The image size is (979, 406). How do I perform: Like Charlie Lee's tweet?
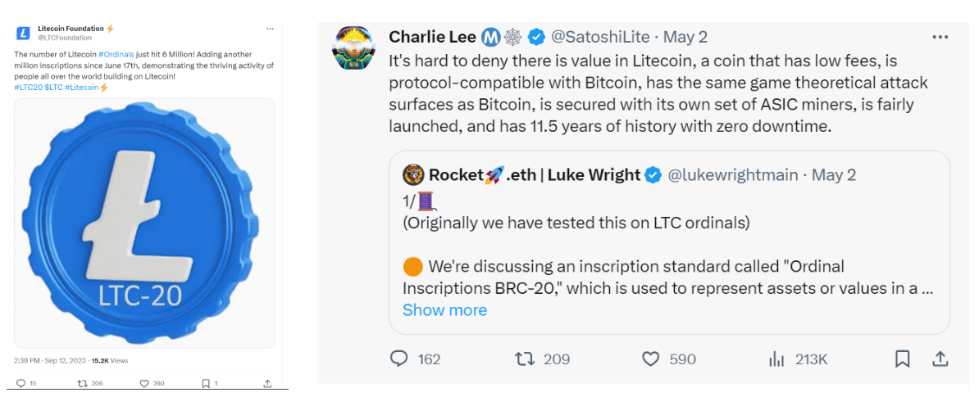pos(651,359)
